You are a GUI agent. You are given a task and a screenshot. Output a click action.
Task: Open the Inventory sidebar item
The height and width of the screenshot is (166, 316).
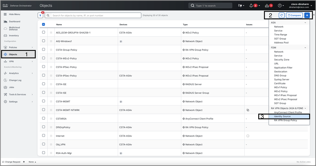[14, 35]
